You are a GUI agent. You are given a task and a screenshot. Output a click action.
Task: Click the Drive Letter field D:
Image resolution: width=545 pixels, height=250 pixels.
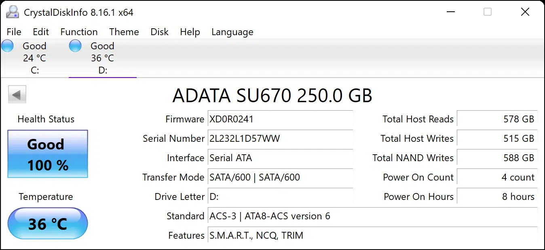coord(280,197)
